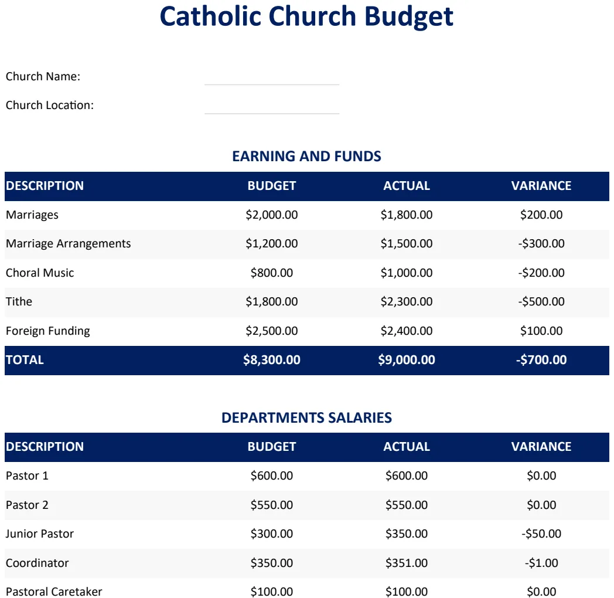The image size is (614, 598).
Task: Click total actual value $9,000.00
Action: click(x=407, y=360)
